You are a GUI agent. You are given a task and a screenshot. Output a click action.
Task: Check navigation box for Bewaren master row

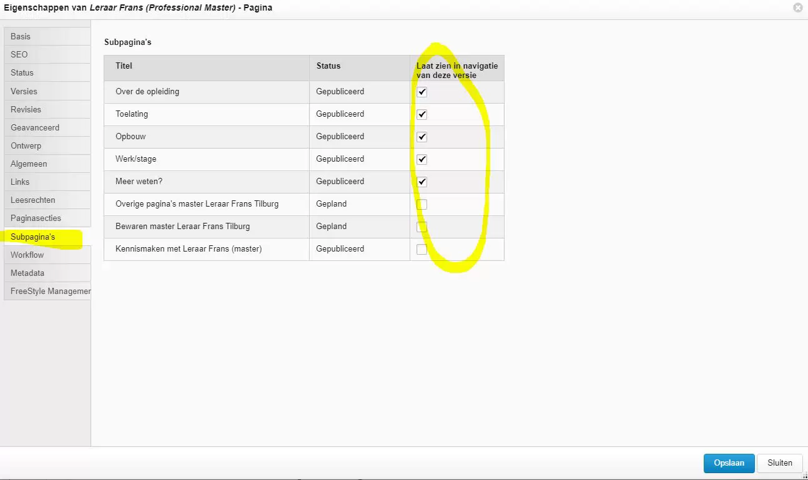pos(422,227)
